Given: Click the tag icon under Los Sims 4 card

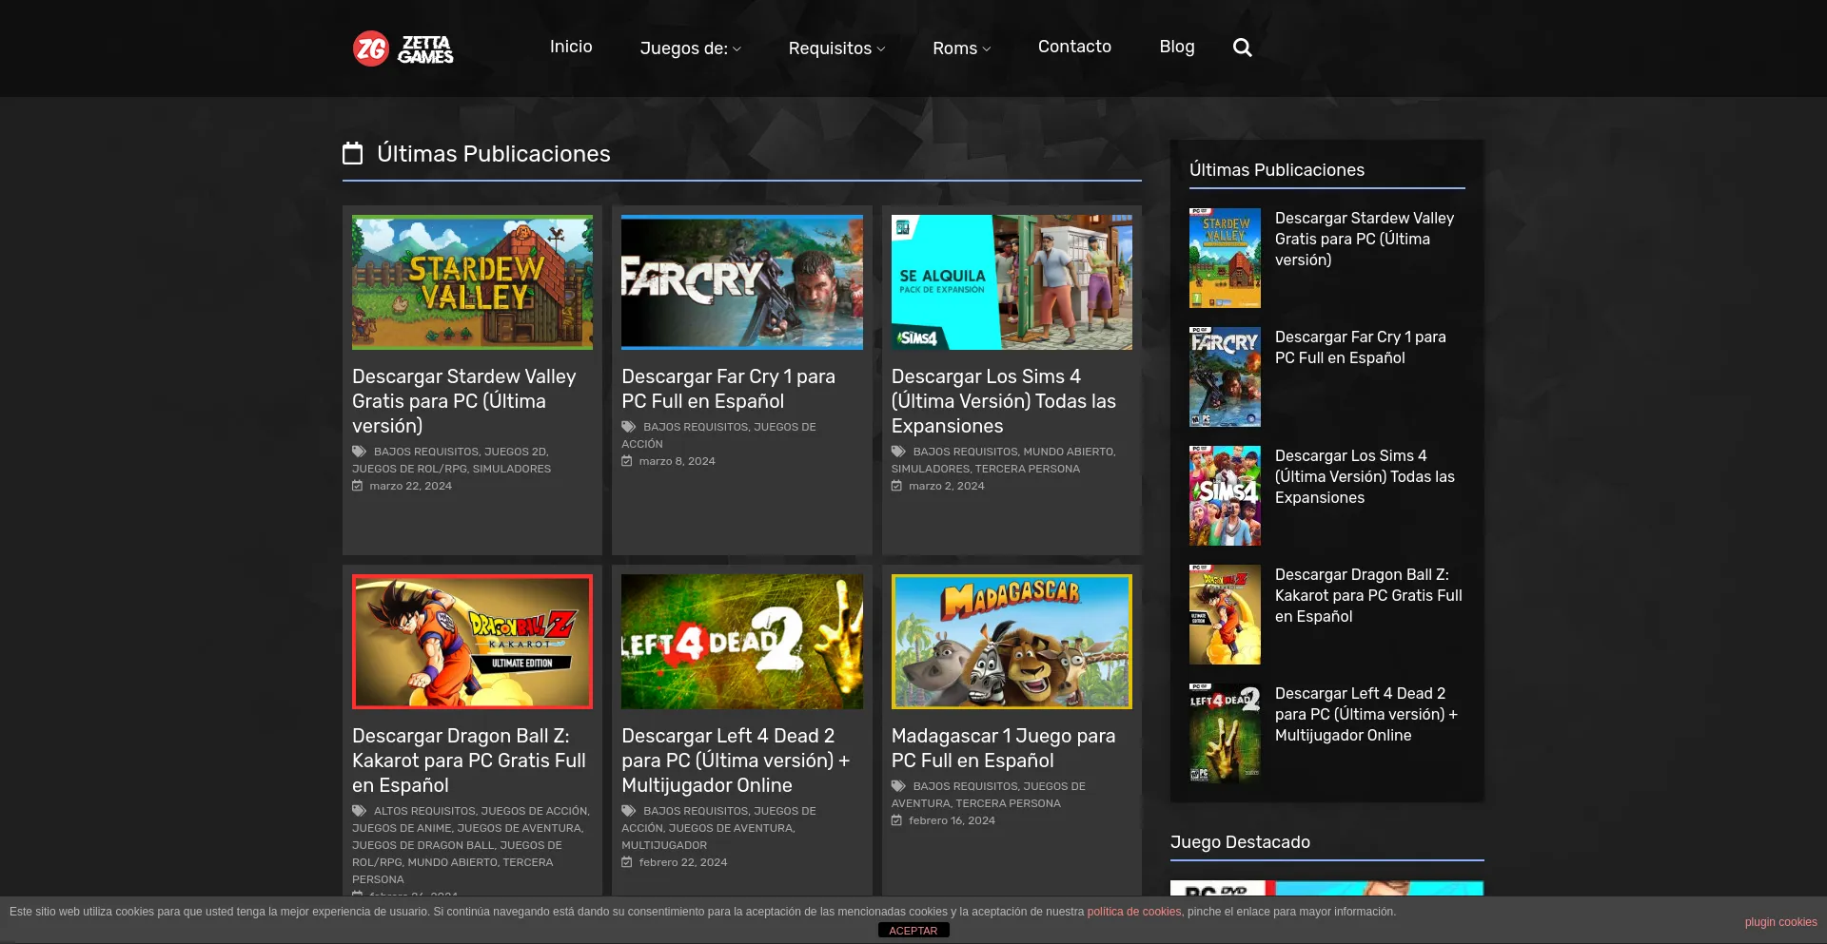Looking at the screenshot, I should 898,452.
